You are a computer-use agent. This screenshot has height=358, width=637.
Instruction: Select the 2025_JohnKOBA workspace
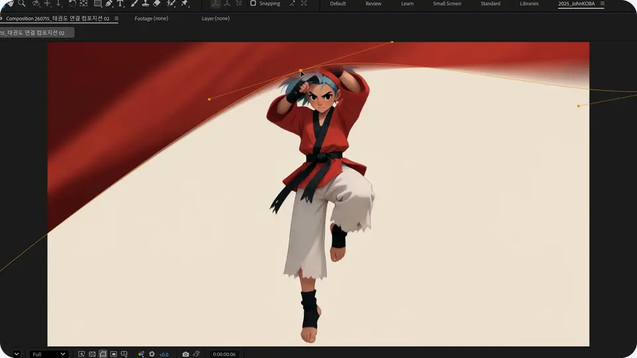(576, 3)
